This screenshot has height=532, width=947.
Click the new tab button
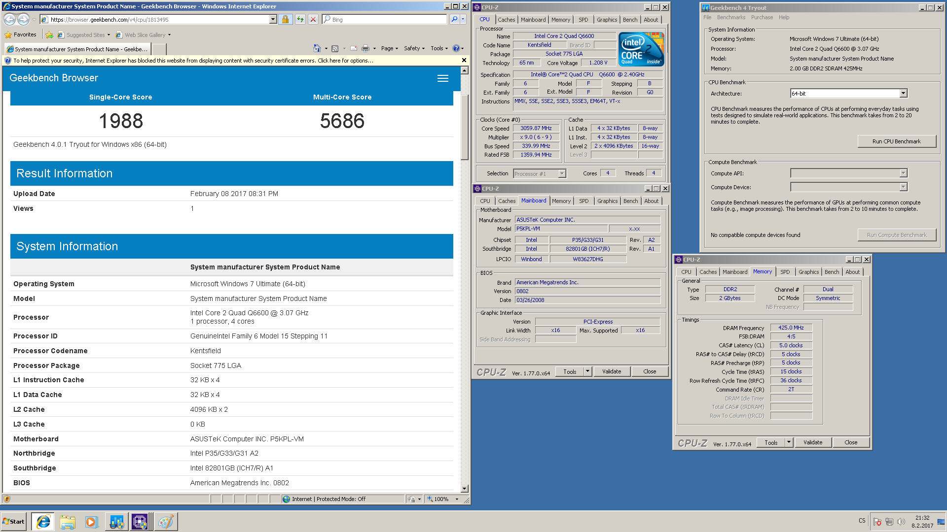[x=159, y=49]
